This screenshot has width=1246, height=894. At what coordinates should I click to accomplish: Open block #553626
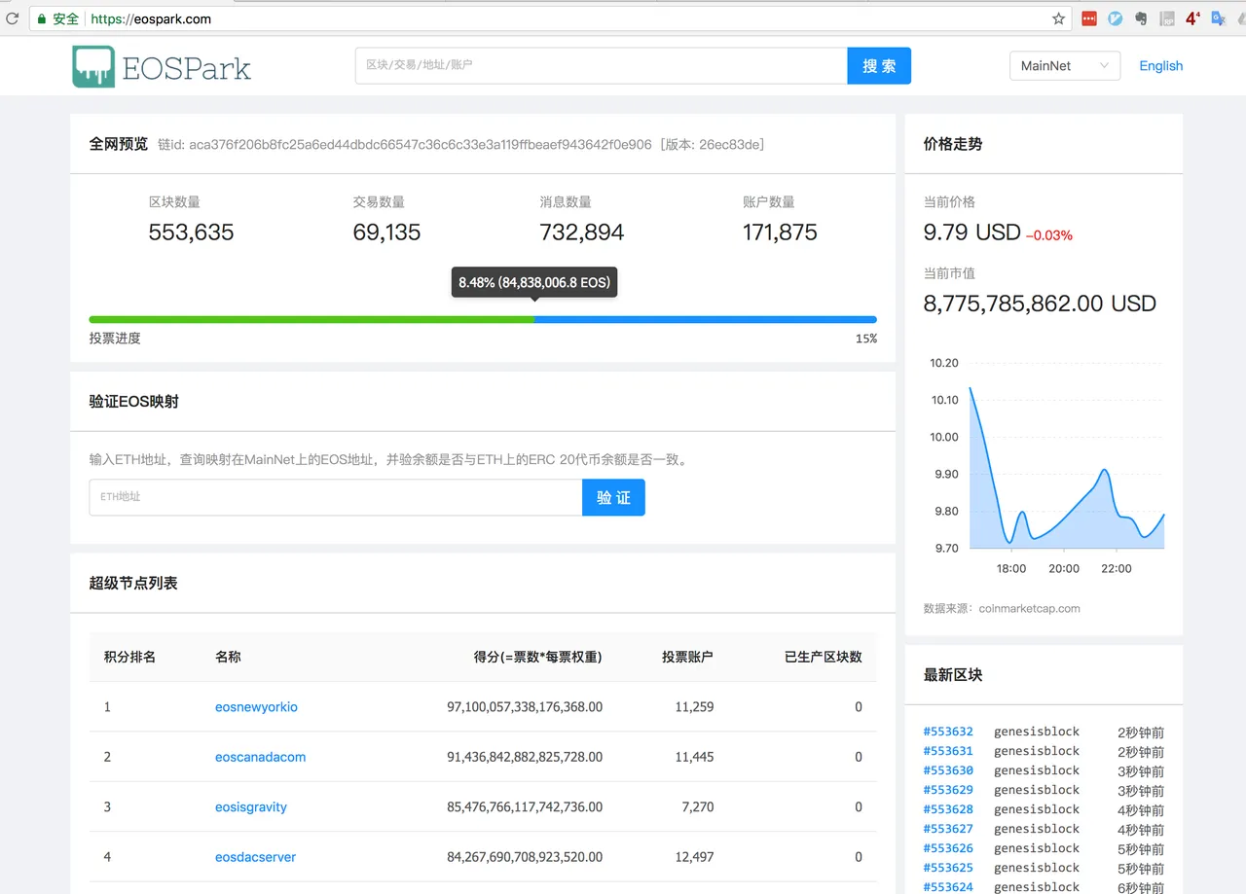click(948, 848)
